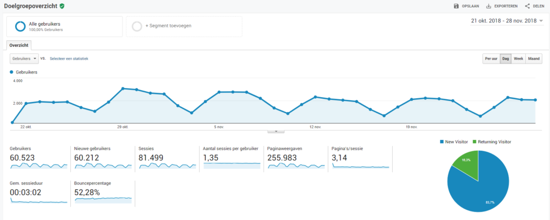
Task: Select the Paginaweergaven metric tile
Action: pos(295,158)
